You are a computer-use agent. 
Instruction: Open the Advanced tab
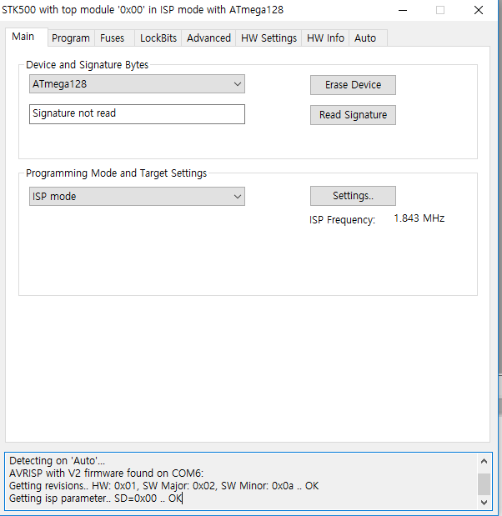coord(208,38)
